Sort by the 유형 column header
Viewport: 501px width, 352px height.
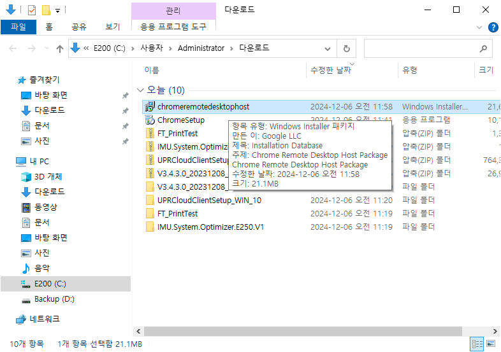(409, 70)
